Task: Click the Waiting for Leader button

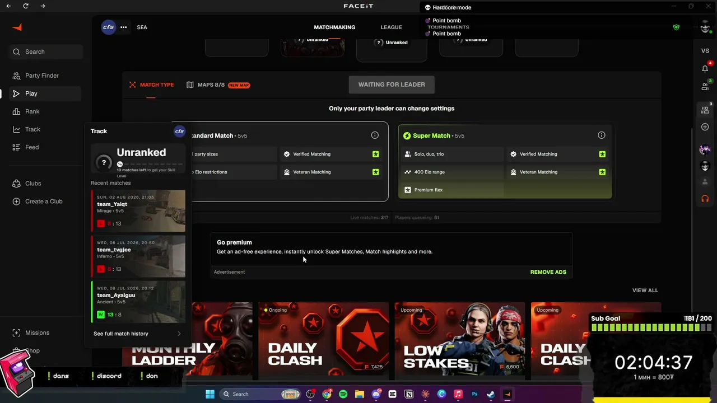Action: pyautogui.click(x=392, y=85)
